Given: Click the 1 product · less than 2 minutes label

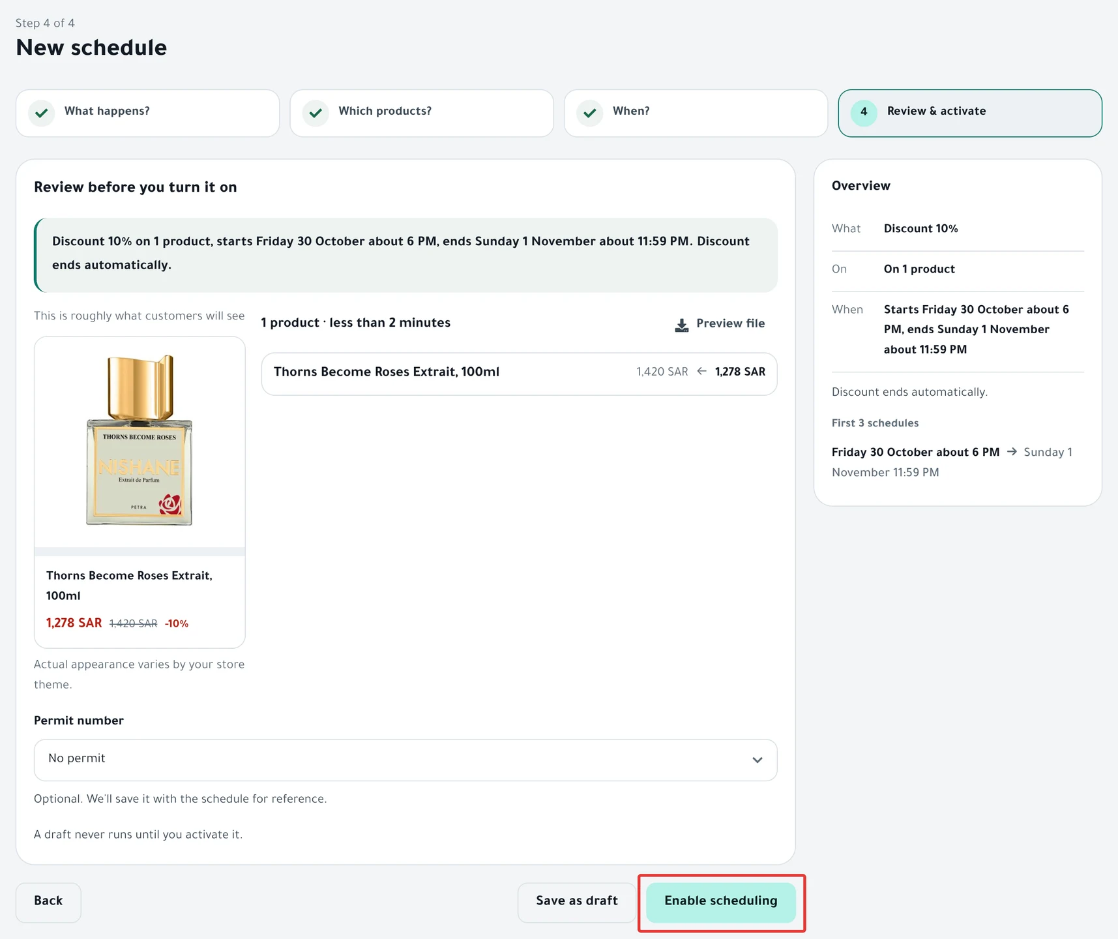Looking at the screenshot, I should pyautogui.click(x=355, y=323).
